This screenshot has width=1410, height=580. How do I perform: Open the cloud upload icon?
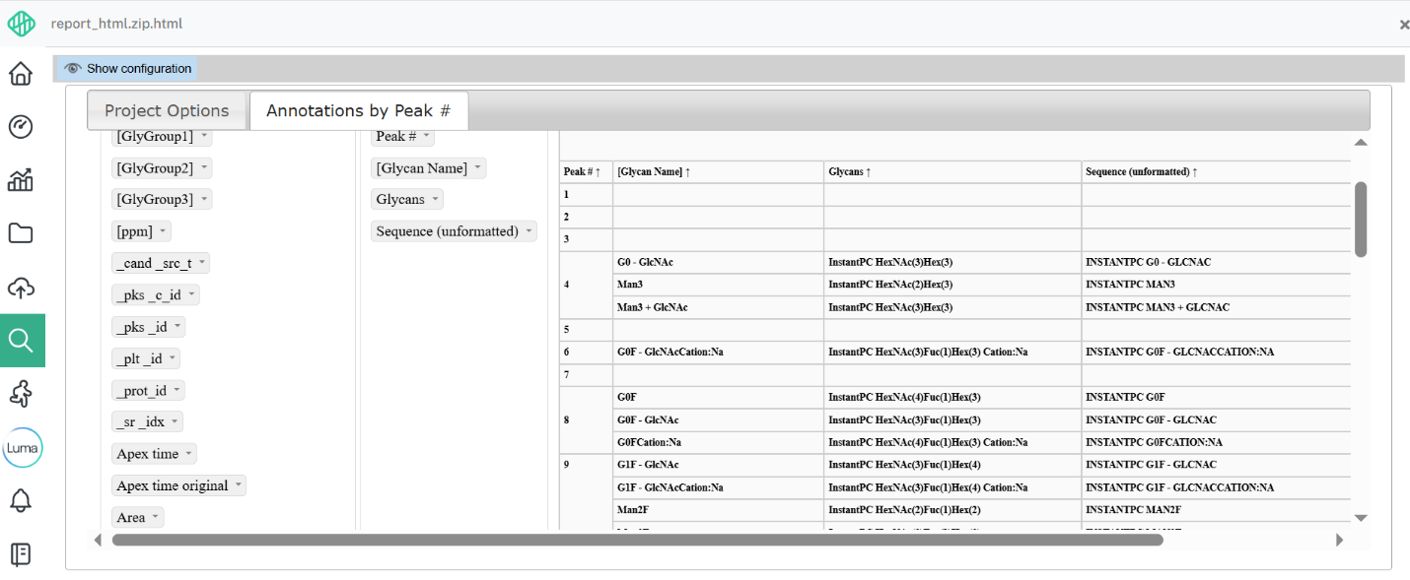coord(21,288)
